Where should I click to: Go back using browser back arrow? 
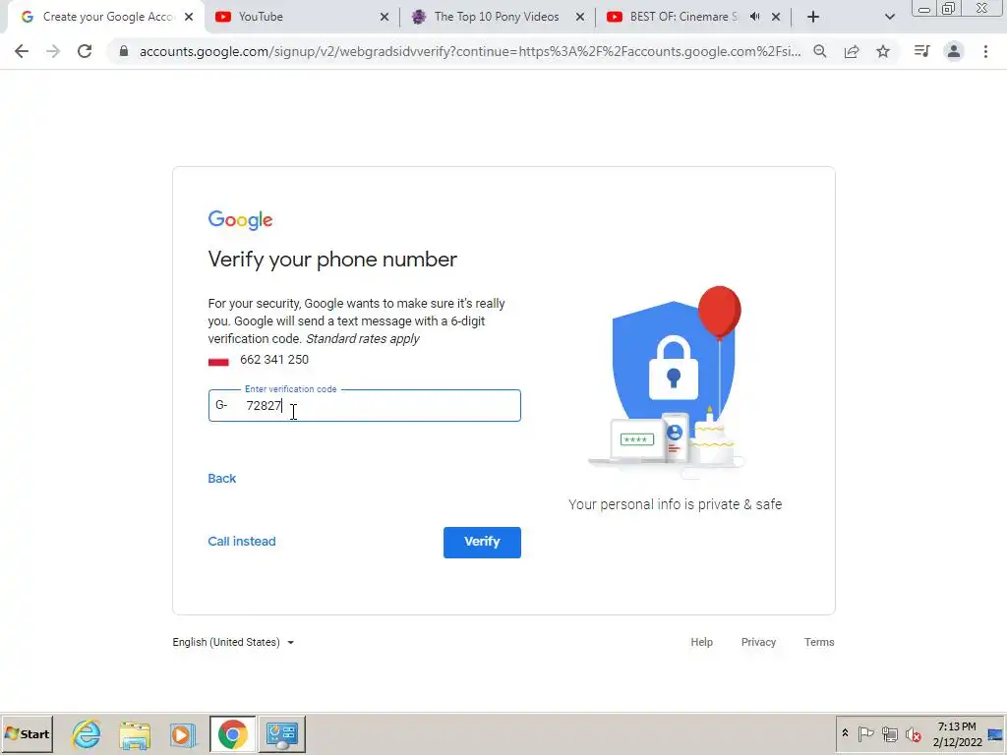[22, 51]
